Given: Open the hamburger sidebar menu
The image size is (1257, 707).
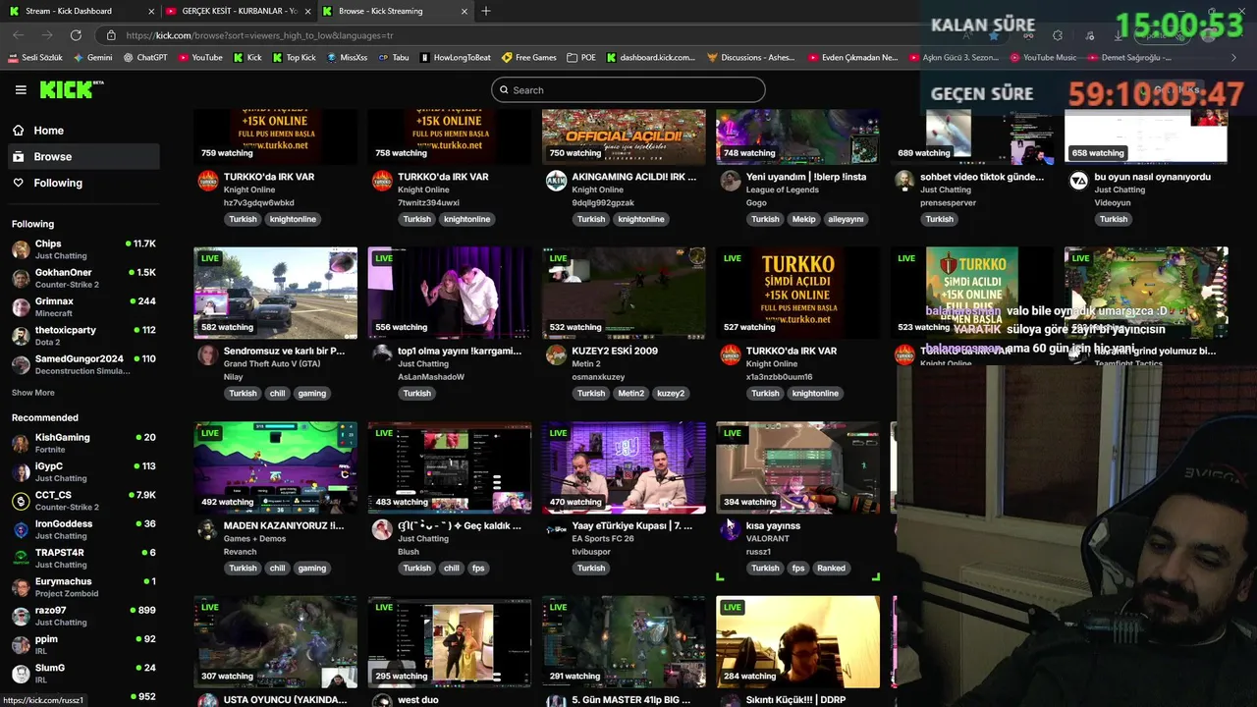Looking at the screenshot, I should pos(21,89).
